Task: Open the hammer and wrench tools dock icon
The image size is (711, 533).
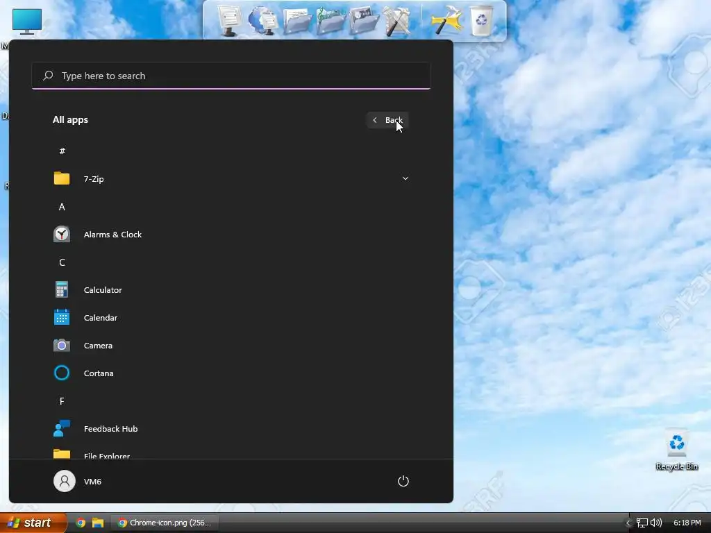Action: (397, 20)
